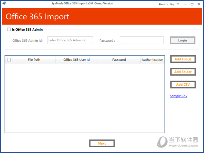Click the question mark help icon

point(178,4)
